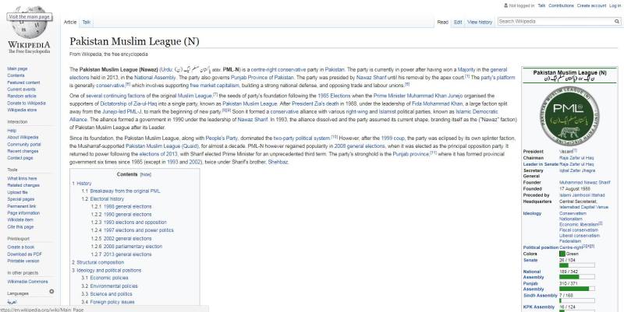Click Download as PDF link
Screen dimensions: 624x312
[x=24, y=254]
